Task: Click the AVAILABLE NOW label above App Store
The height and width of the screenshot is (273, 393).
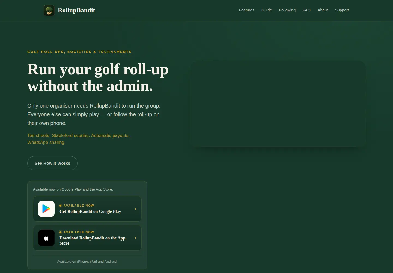Action: pos(79,232)
